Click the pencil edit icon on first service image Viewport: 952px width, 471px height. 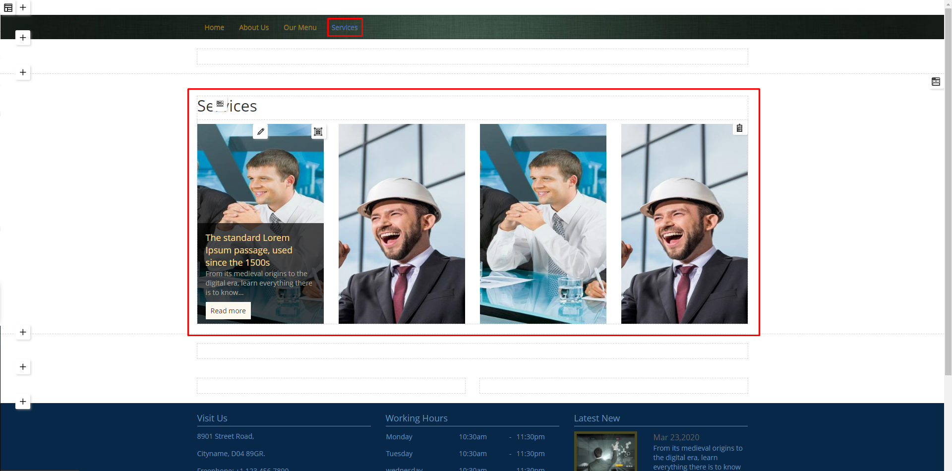pos(260,131)
